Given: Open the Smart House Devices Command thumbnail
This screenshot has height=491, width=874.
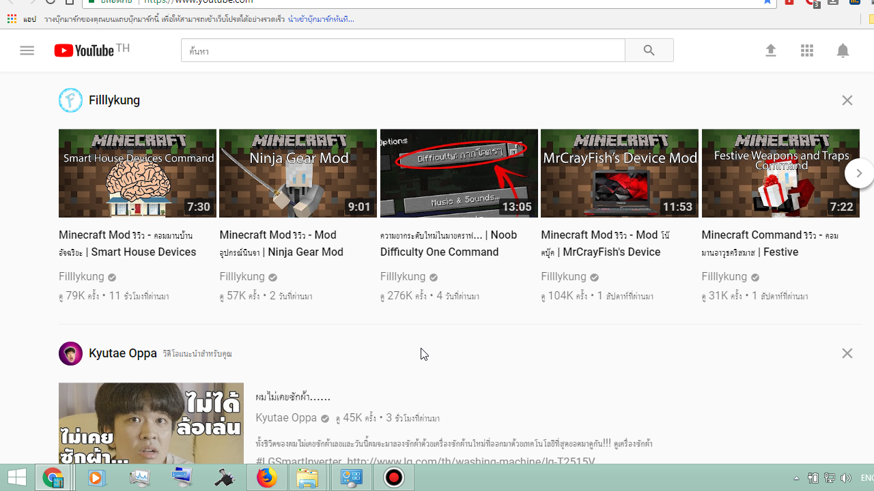Looking at the screenshot, I should [x=137, y=173].
